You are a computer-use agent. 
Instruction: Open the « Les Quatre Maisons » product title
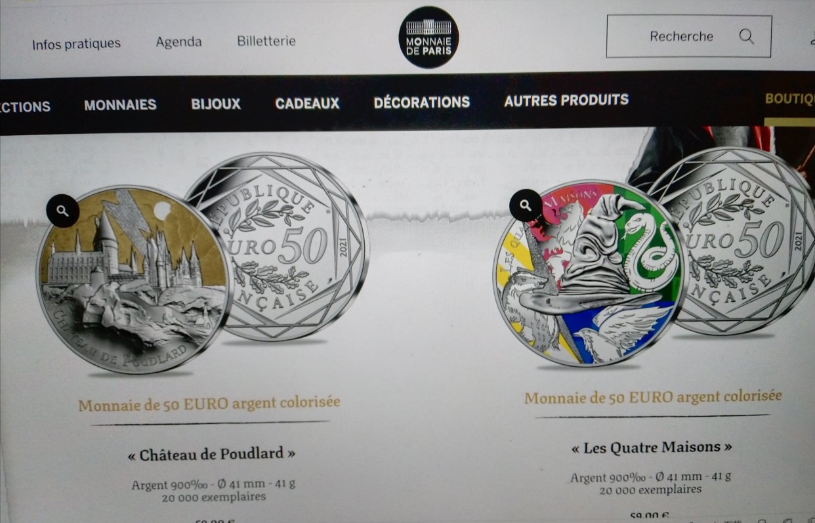click(651, 448)
